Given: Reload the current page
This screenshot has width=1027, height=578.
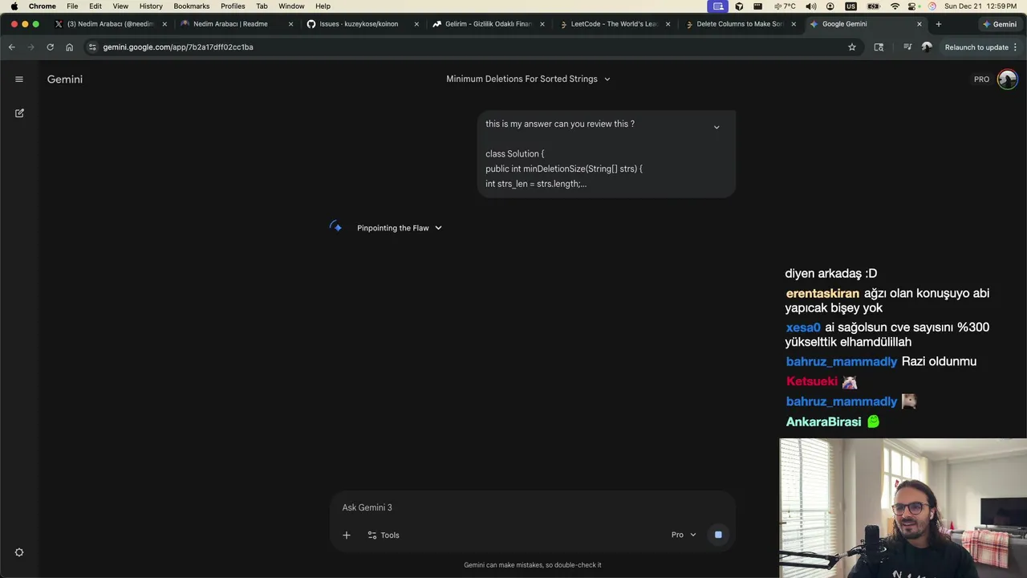Looking at the screenshot, I should pos(50,47).
